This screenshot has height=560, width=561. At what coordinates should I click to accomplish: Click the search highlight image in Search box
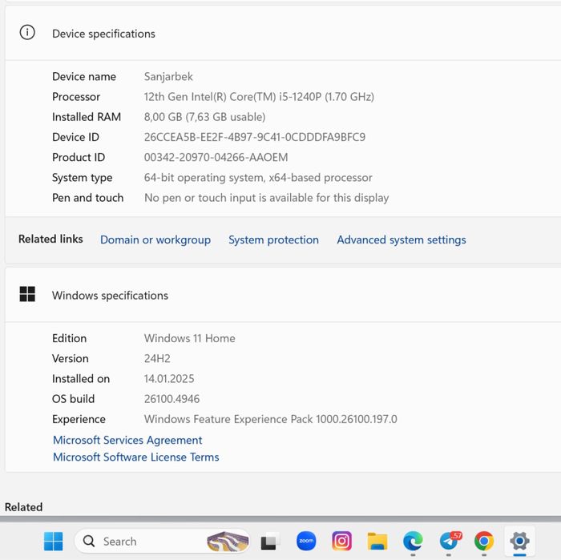pos(228,542)
